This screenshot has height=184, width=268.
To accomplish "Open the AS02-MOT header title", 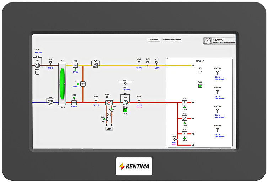I will (218, 39).
